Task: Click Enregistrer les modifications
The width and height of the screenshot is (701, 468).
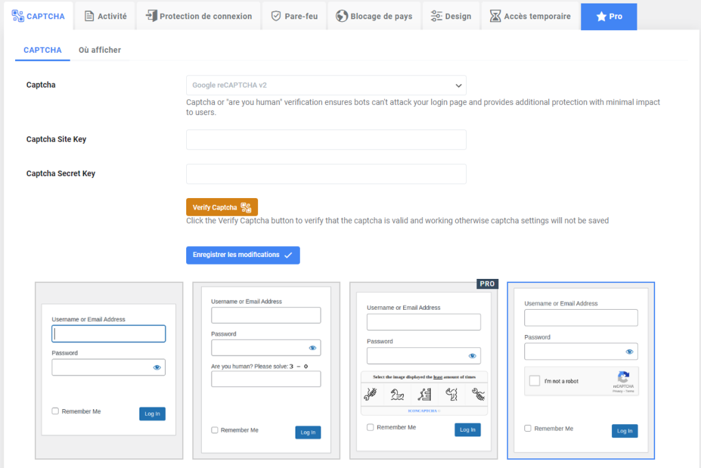Action: (x=242, y=255)
